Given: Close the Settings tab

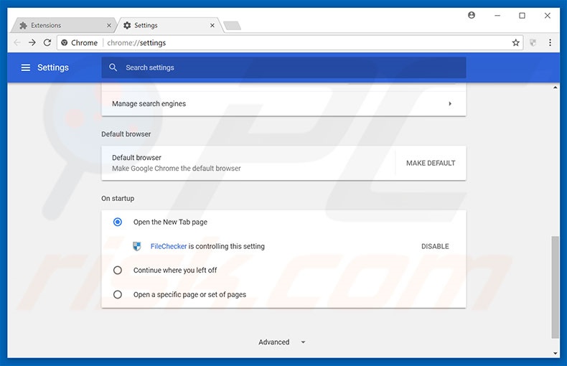Looking at the screenshot, I should [x=212, y=25].
